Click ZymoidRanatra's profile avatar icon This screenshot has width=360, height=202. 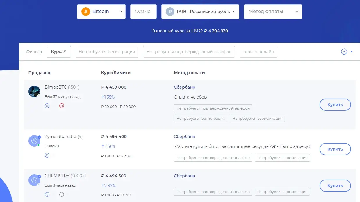click(34, 141)
